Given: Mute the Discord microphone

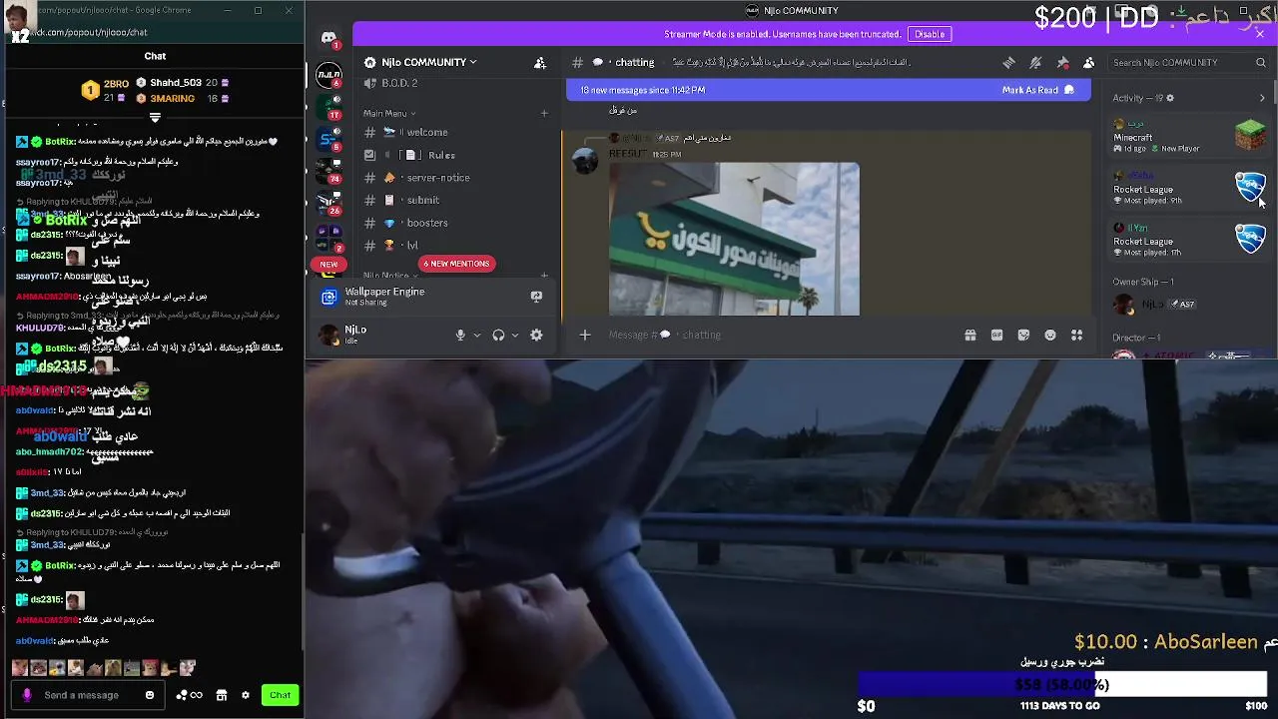Looking at the screenshot, I should [x=460, y=336].
